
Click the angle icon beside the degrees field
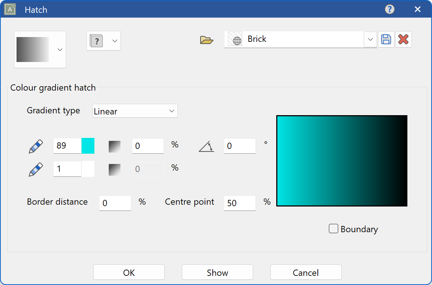(206, 146)
